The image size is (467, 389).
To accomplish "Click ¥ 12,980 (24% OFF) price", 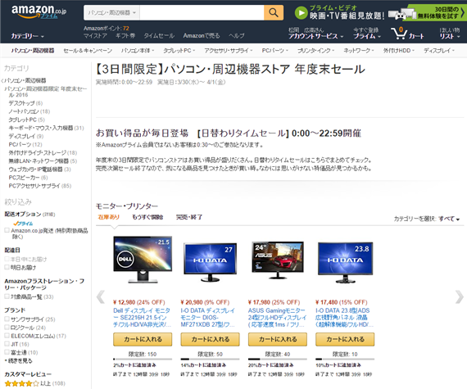I will (139, 302).
